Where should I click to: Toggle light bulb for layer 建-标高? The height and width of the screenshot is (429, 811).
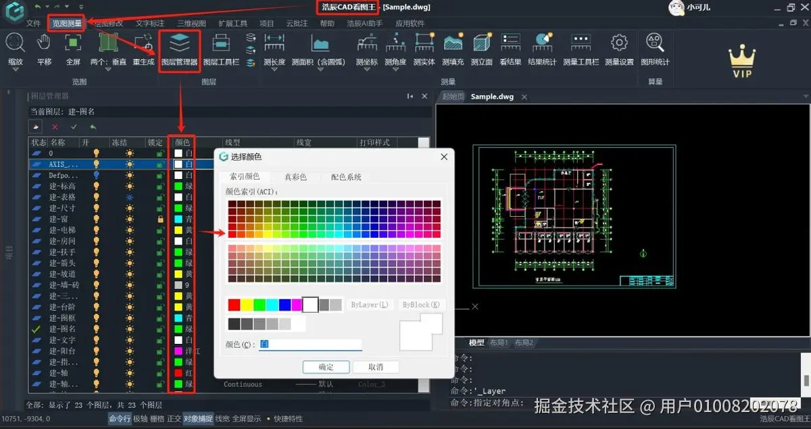[96, 186]
